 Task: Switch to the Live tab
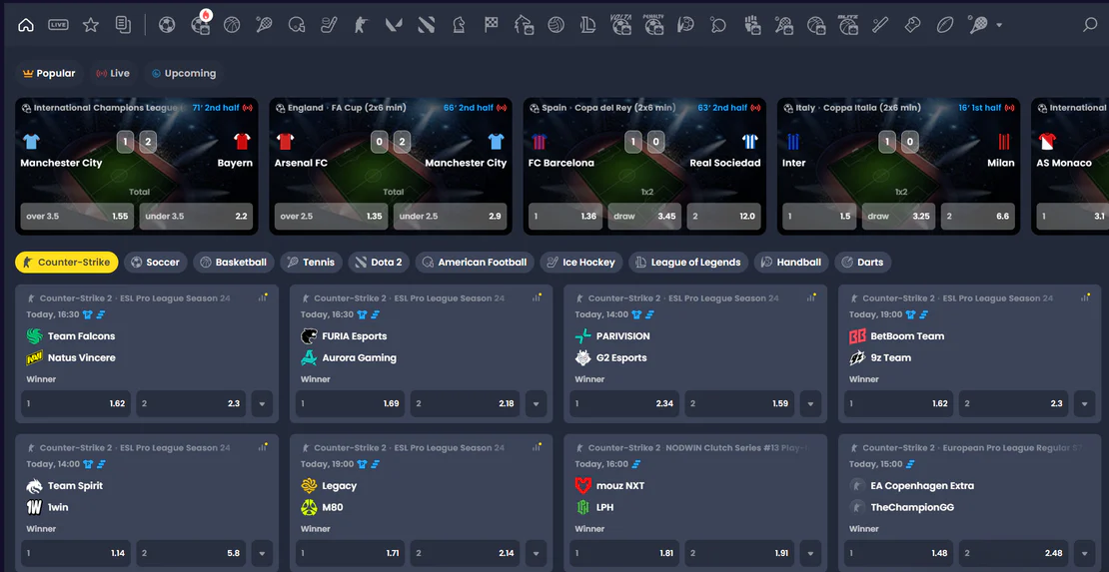[x=113, y=74]
